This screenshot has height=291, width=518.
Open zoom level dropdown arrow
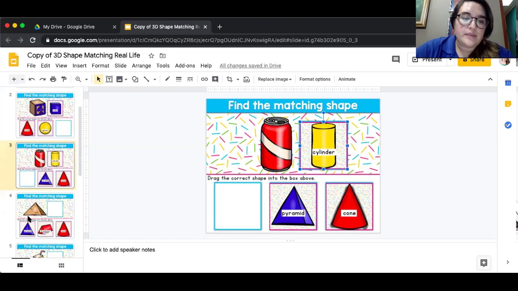click(x=86, y=79)
